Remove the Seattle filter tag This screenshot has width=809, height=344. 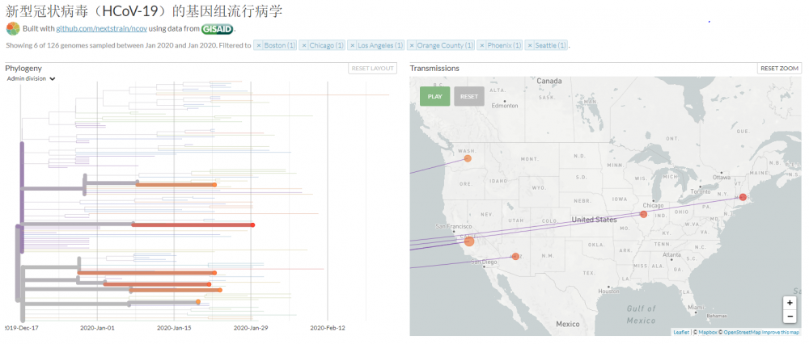(531, 45)
